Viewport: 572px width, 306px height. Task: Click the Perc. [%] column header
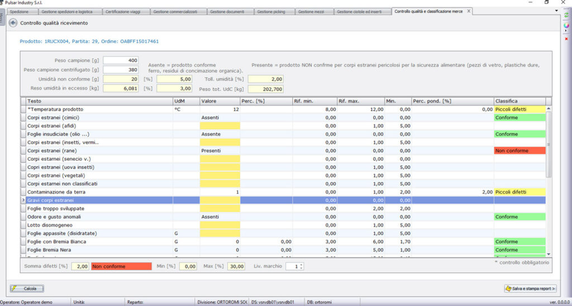266,101
